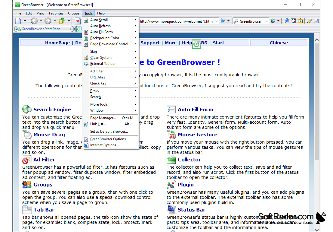The width and height of the screenshot is (333, 232).
Task: Click the Page Download Control menu icon
Action: click(86, 44)
